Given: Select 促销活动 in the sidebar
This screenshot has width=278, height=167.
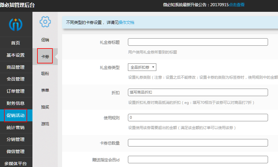Looking at the screenshot, I should 16,115.
